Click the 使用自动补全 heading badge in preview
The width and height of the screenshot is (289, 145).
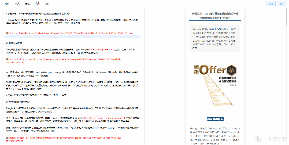click(215, 119)
